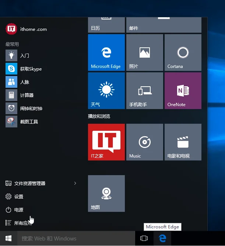
Task: Click the 电源 power icon
Action: [x=8, y=210]
